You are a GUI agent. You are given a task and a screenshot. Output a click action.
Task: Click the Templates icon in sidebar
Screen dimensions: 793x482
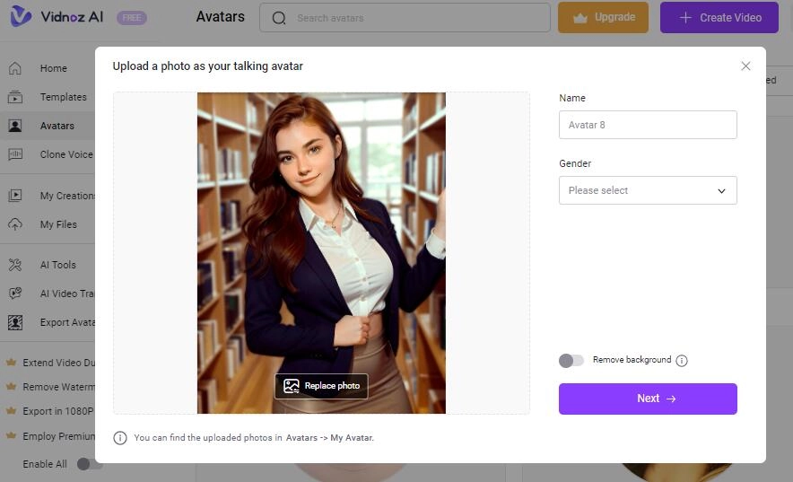(15, 97)
